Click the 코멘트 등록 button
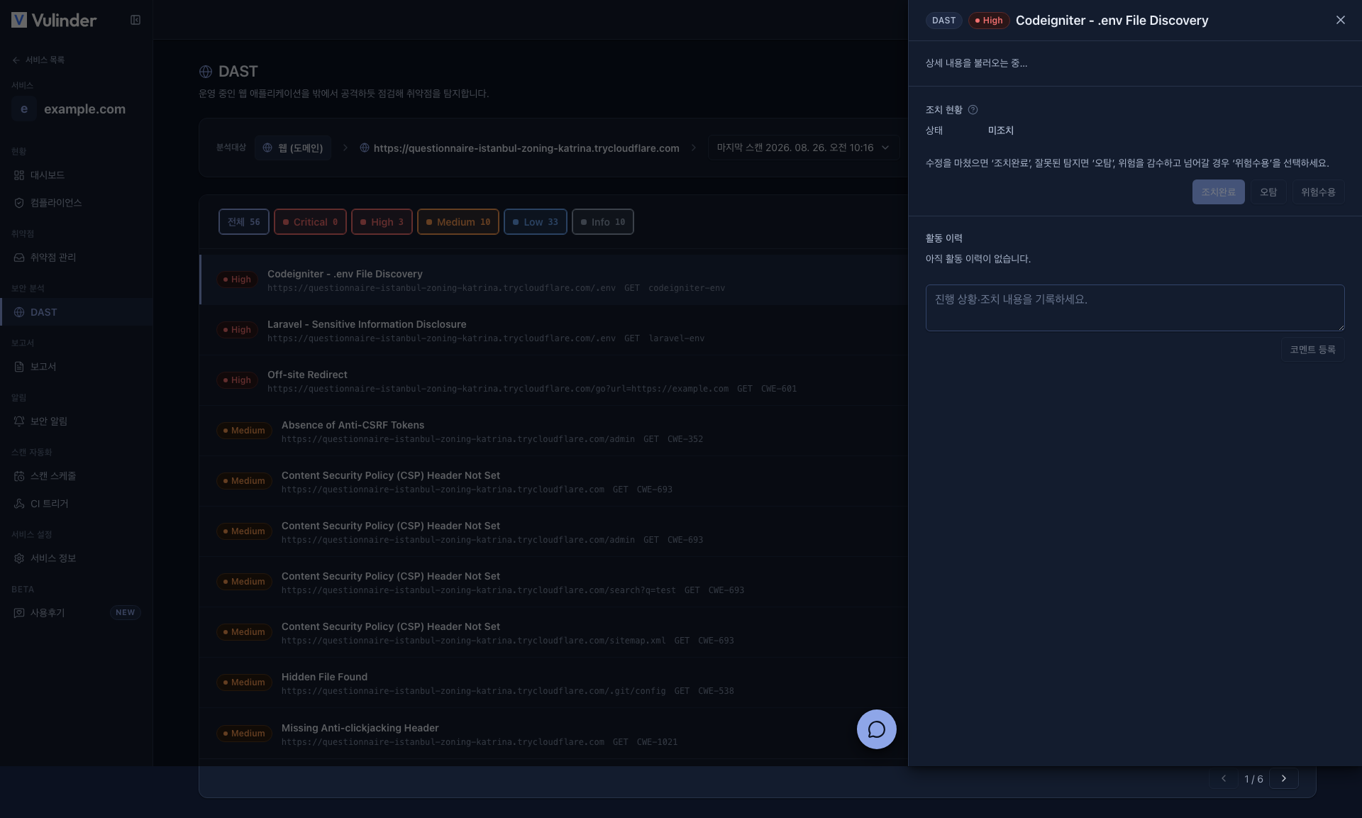Image resolution: width=1362 pixels, height=818 pixels. tap(1313, 350)
